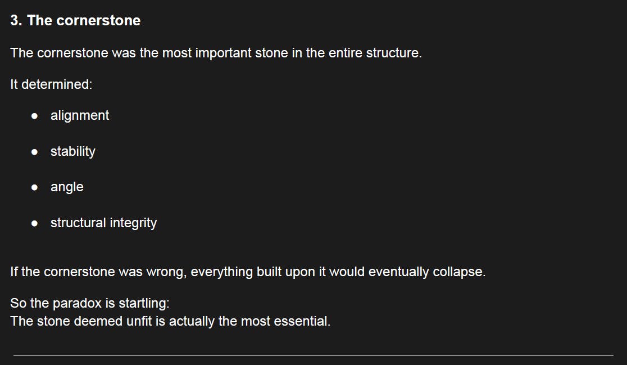Select the "angle" list item
The width and height of the screenshot is (627, 365).
pyautogui.click(x=67, y=187)
